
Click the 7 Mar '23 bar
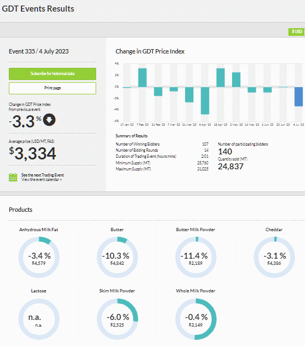click(x=174, y=89)
